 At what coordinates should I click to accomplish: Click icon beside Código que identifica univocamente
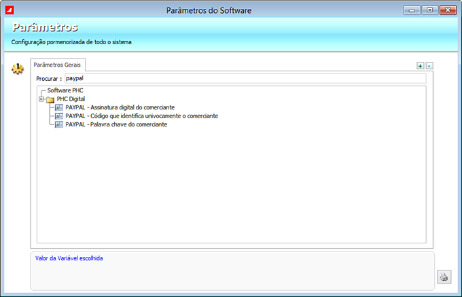click(59, 116)
